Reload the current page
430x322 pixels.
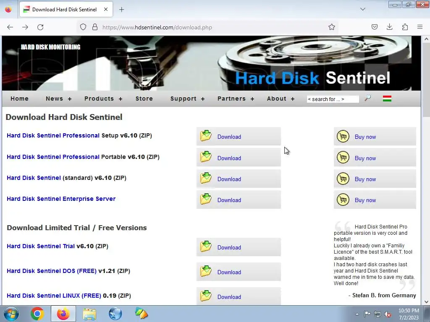40,27
